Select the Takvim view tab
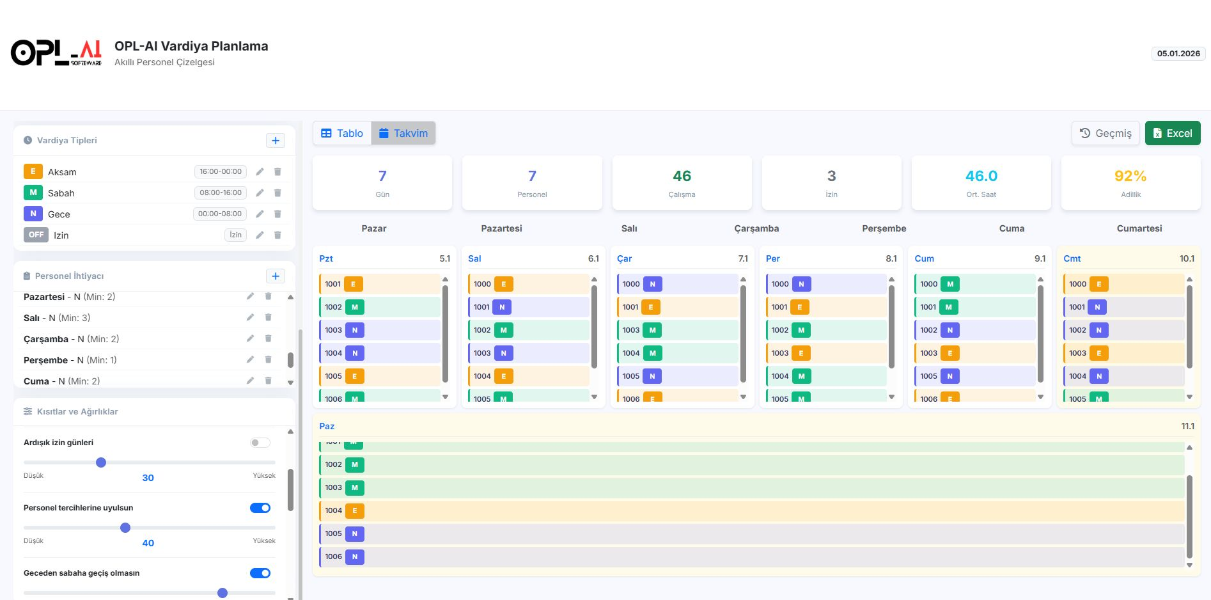Screen dimensions: 1211x600 click(x=403, y=133)
